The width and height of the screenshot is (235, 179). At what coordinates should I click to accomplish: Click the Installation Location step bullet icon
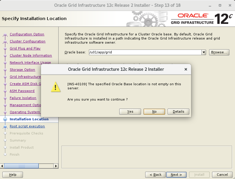[x=5, y=119]
